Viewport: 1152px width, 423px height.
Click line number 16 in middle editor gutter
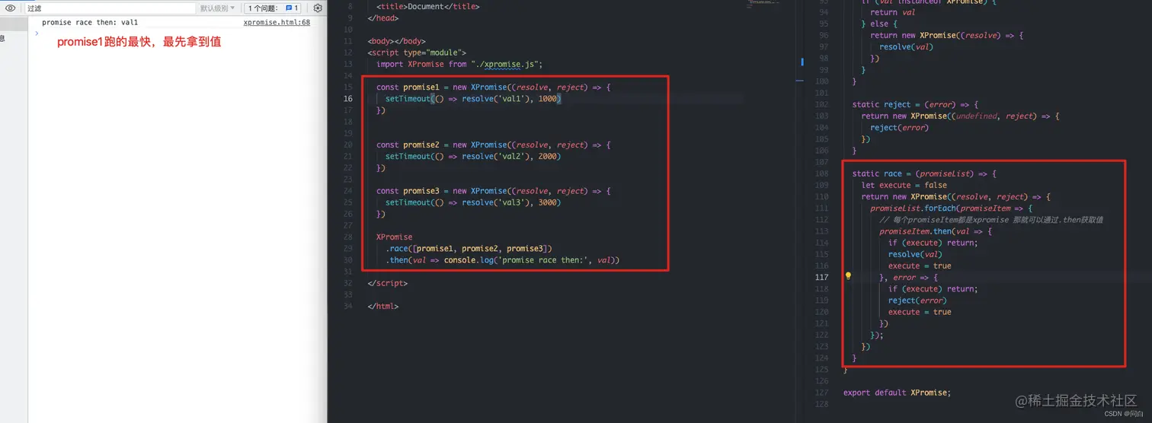pyautogui.click(x=347, y=99)
